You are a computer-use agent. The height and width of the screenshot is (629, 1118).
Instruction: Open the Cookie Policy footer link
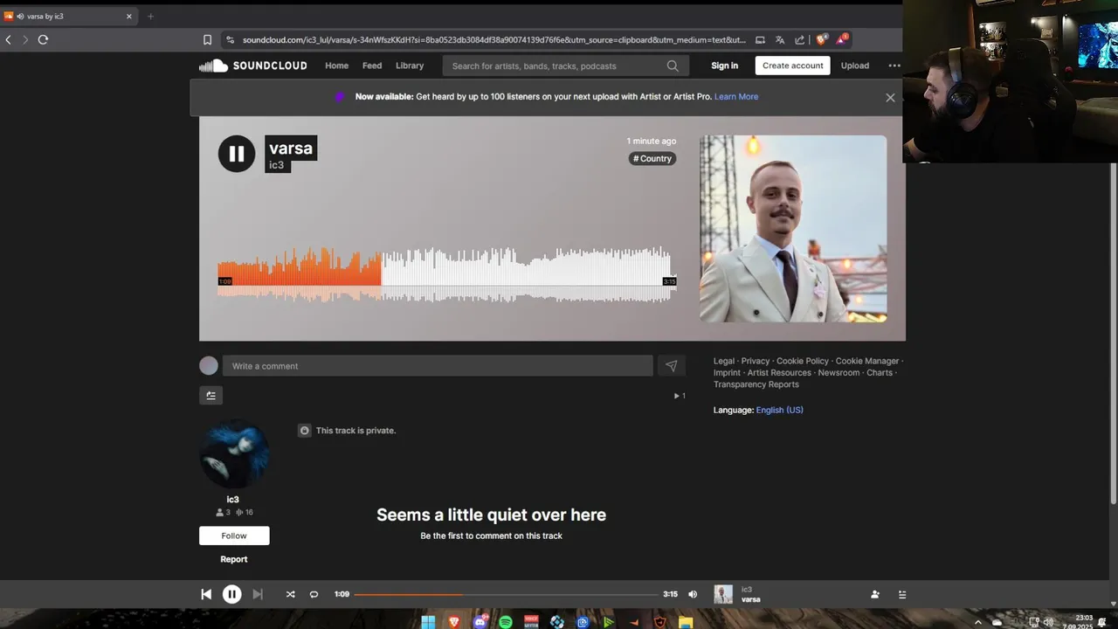click(803, 361)
